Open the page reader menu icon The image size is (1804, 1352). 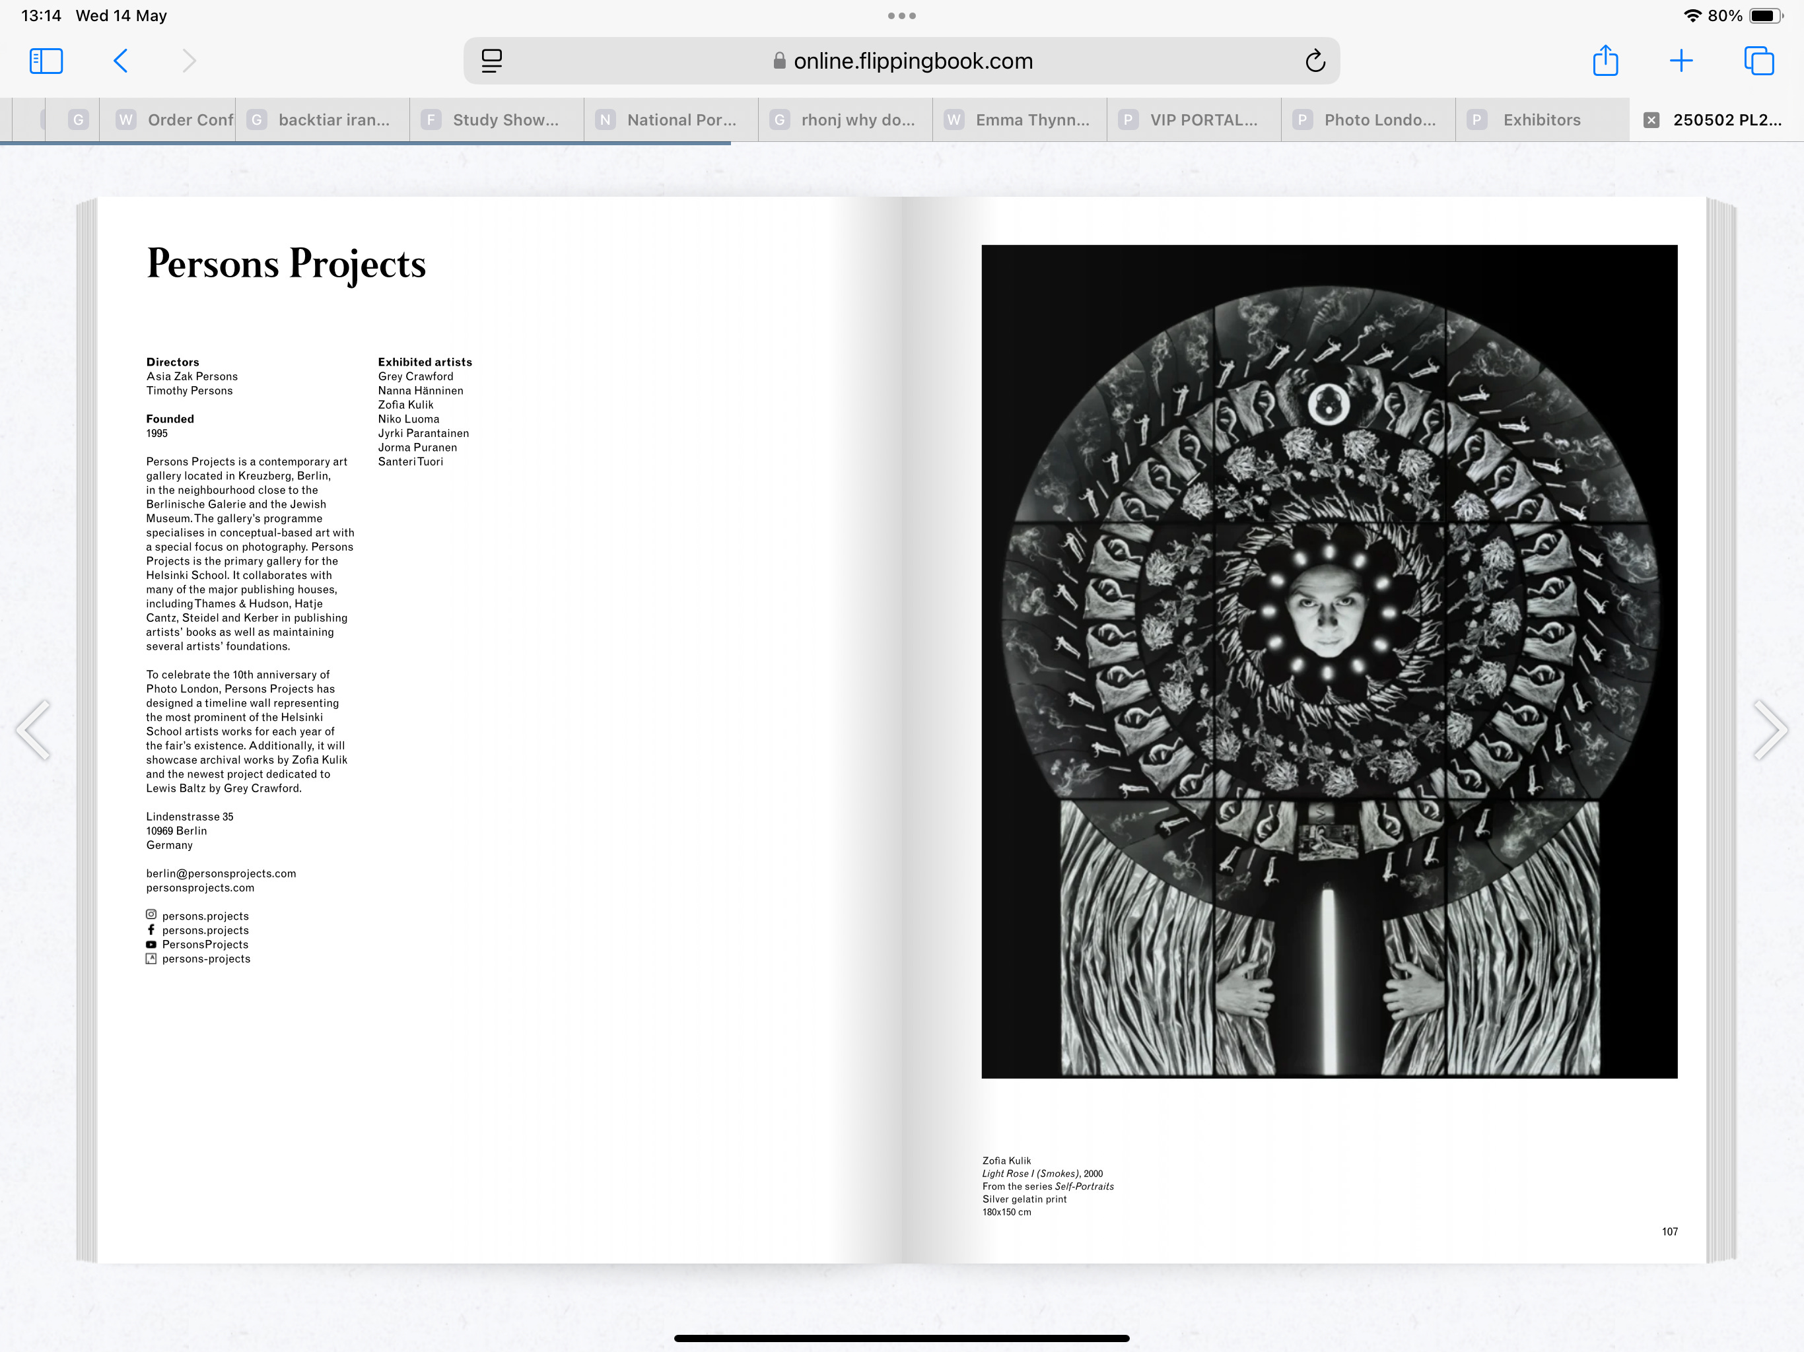(492, 61)
